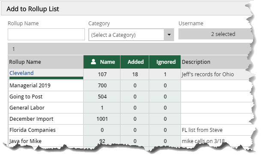The image size is (262, 158).
Task: Go to page 1 in pager
Action: click(x=14, y=49)
